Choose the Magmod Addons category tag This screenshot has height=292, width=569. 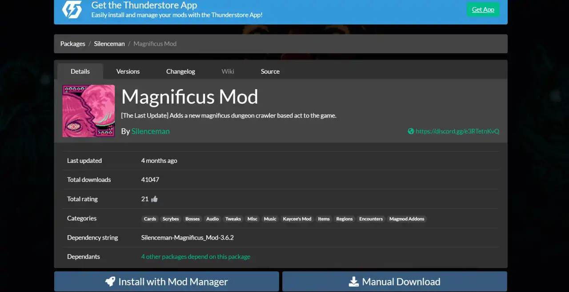coord(407,219)
